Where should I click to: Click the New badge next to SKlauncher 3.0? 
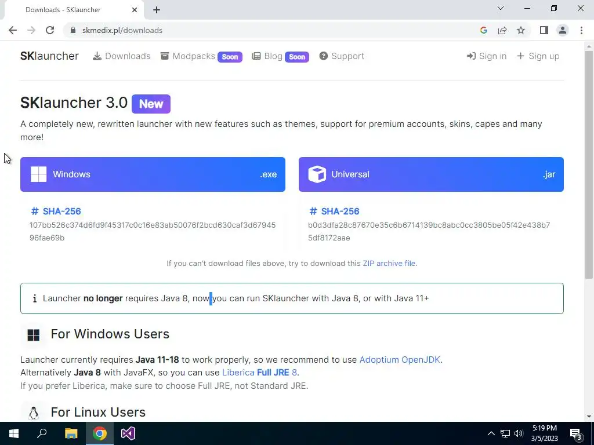point(151,104)
